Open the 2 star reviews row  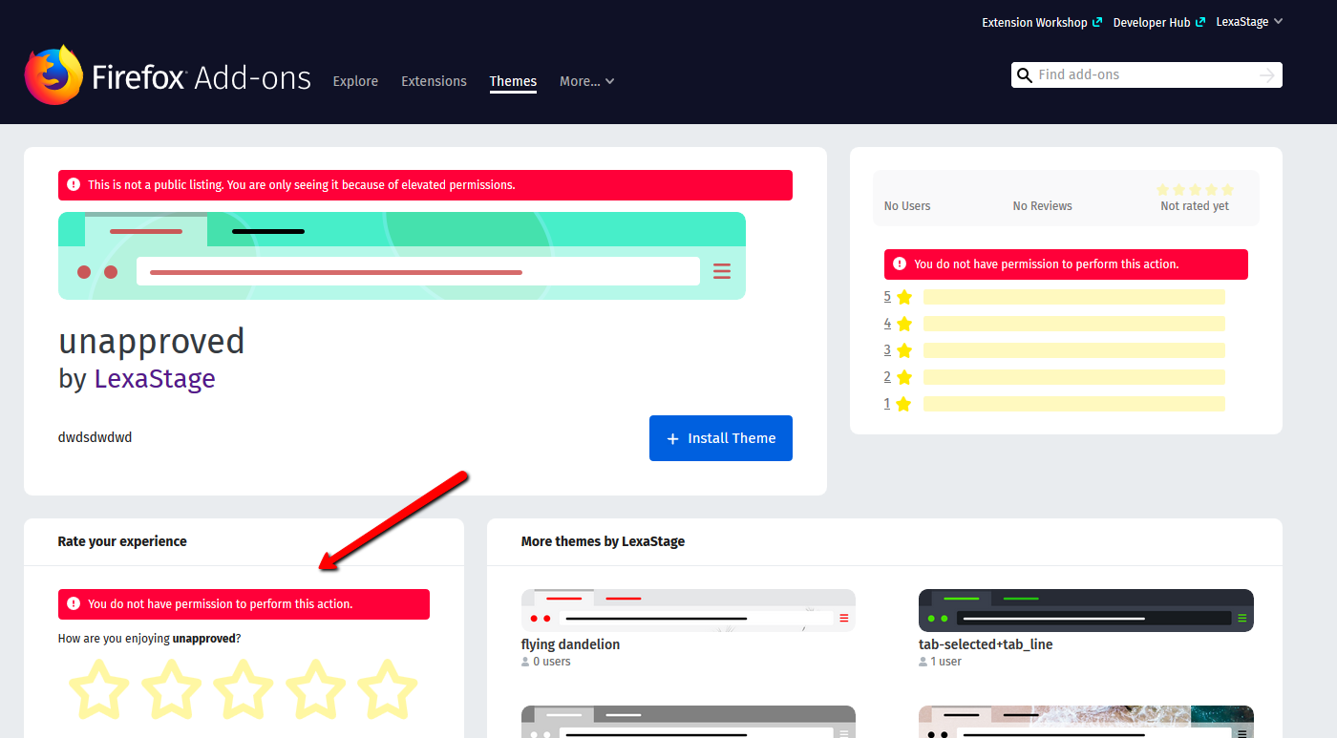(1054, 377)
